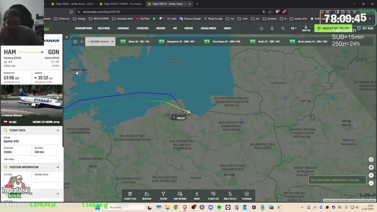Open the Radio tool
The width and height of the screenshot is (377, 212).
click(x=197, y=196)
